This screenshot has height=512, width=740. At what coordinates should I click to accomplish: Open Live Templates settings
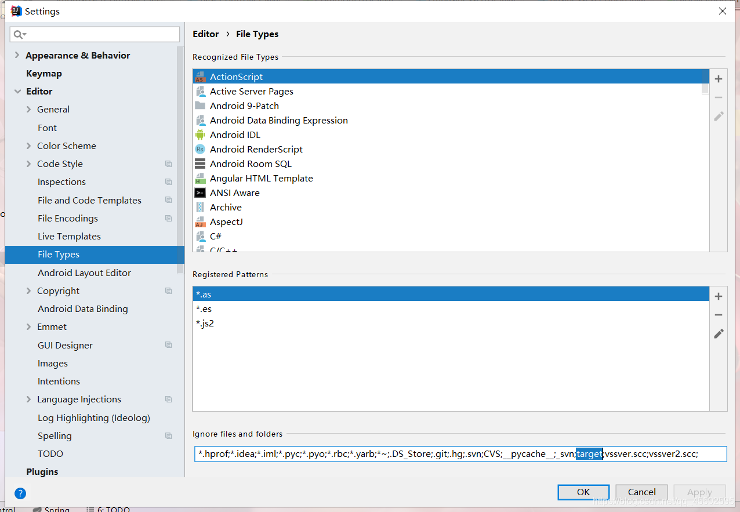69,237
